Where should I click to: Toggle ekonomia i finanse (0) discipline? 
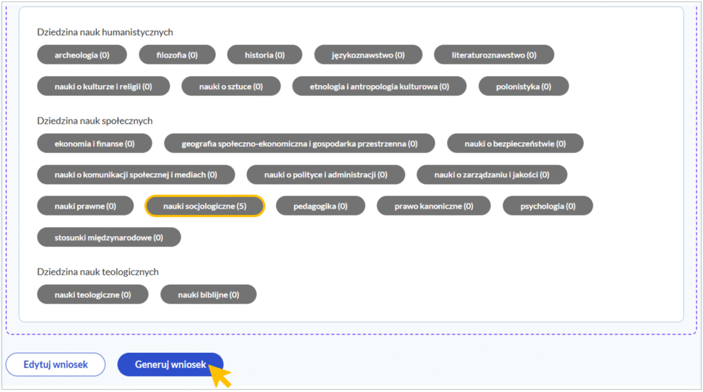pos(95,143)
